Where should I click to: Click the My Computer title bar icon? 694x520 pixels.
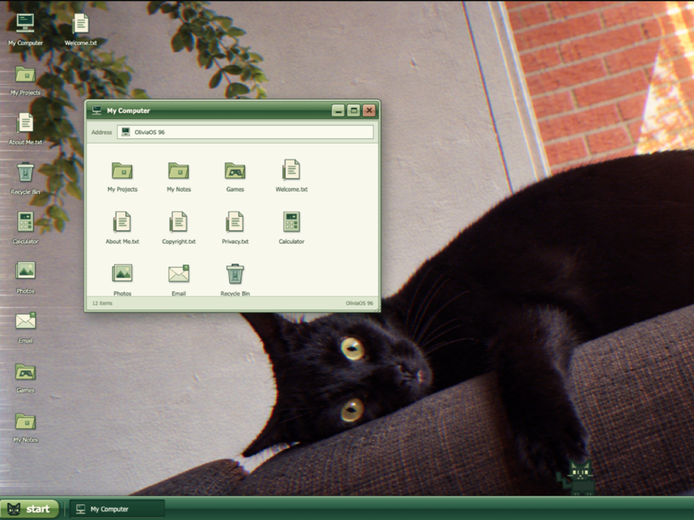point(97,110)
